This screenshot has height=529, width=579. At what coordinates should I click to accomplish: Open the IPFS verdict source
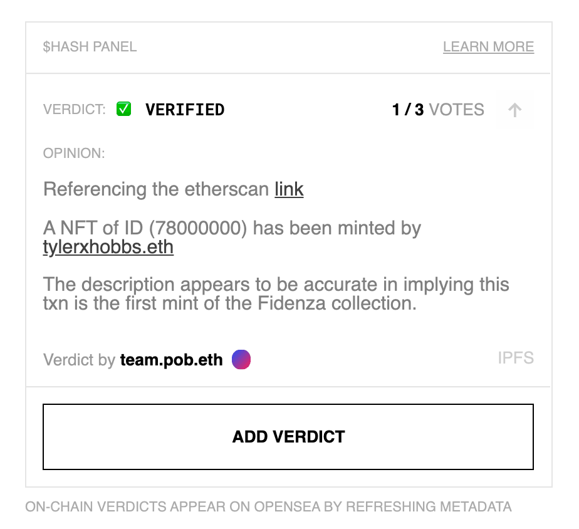click(516, 358)
